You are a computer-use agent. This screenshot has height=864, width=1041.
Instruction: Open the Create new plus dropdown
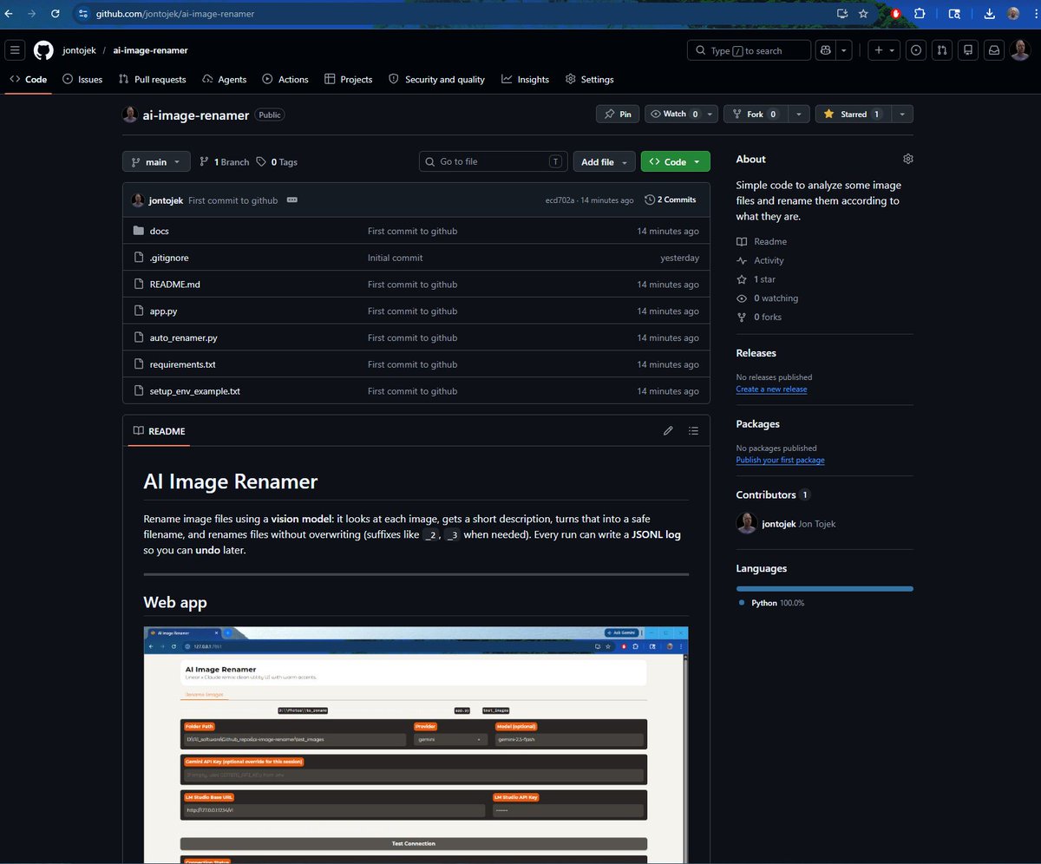[x=884, y=50]
